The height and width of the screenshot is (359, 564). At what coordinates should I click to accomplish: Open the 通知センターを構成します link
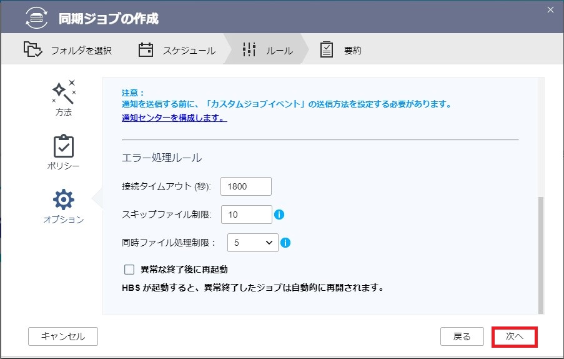[x=174, y=118]
